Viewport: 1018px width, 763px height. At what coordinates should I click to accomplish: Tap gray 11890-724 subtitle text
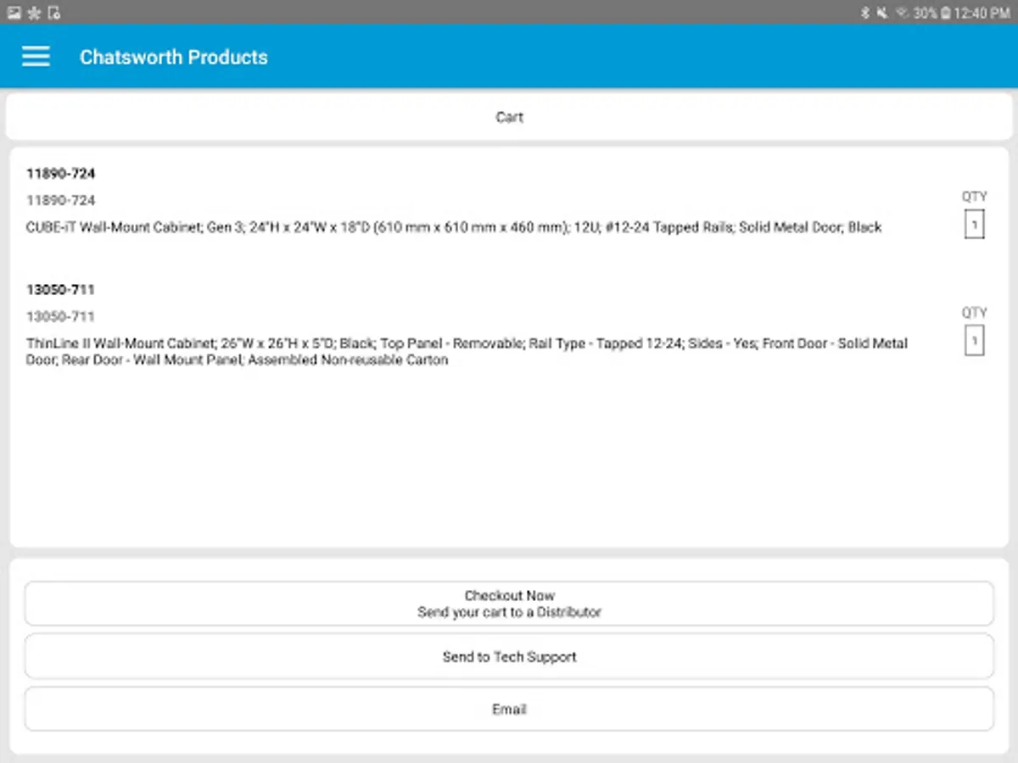[60, 200]
